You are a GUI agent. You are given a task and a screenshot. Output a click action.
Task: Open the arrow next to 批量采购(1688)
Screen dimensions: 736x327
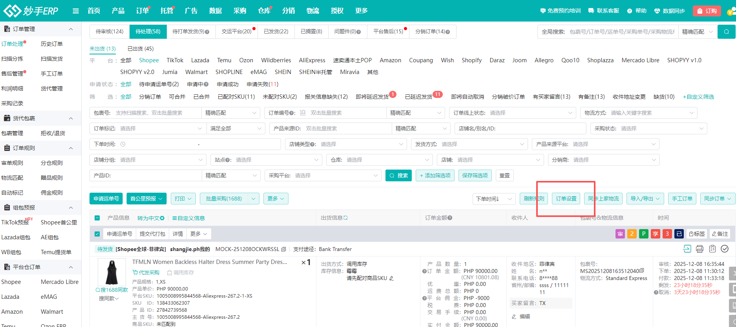tap(254, 199)
